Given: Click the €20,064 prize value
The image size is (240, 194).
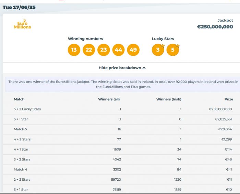Looking at the screenshot, I should click(x=225, y=129).
